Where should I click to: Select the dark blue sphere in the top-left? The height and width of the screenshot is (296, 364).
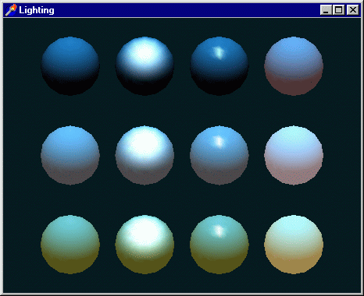(70, 66)
